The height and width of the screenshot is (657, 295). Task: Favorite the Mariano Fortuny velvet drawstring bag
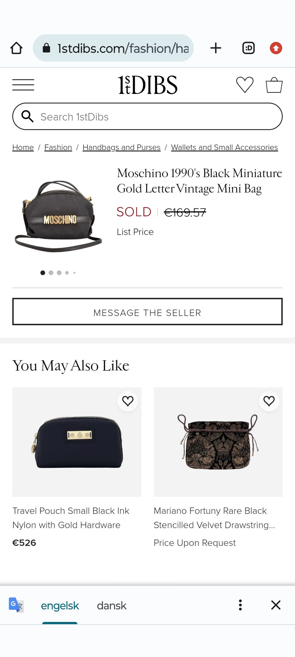point(269,401)
